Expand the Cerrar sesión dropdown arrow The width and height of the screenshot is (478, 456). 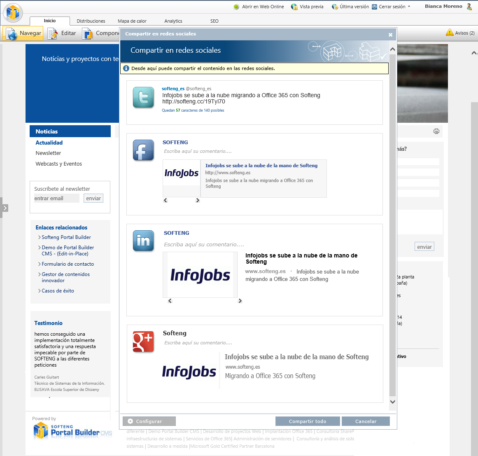point(409,7)
